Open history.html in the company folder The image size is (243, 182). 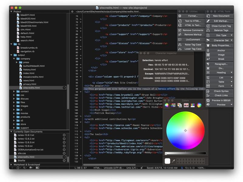tap(29, 69)
